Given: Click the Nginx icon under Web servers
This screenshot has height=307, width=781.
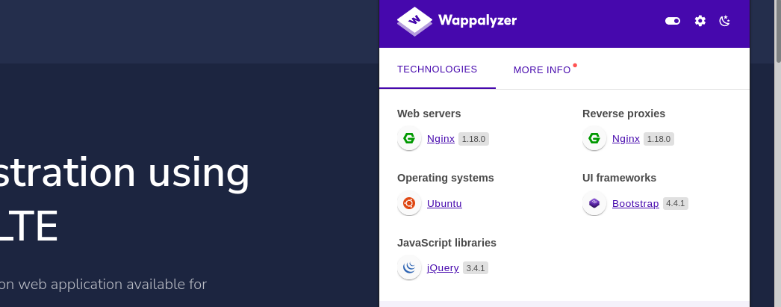Looking at the screenshot, I should 409,138.
